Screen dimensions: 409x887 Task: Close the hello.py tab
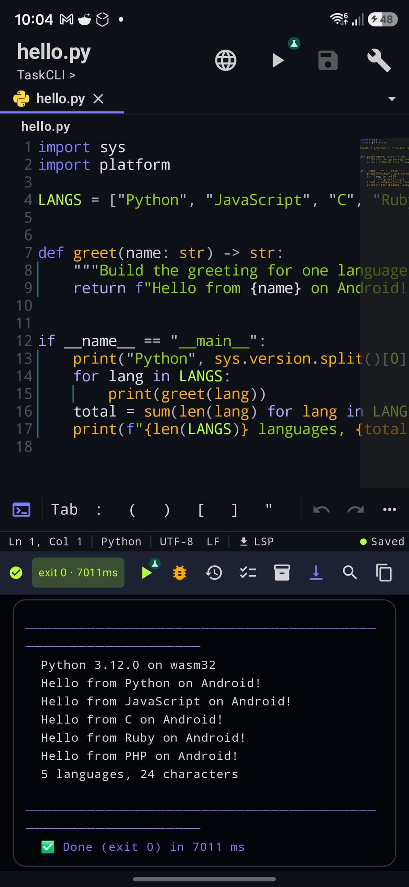[x=98, y=99]
